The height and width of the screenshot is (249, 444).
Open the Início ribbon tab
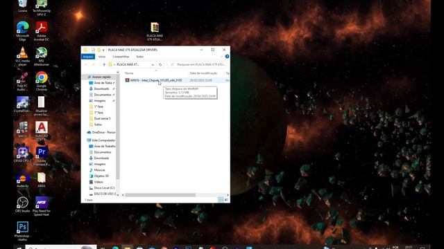pyautogui.click(x=102, y=57)
